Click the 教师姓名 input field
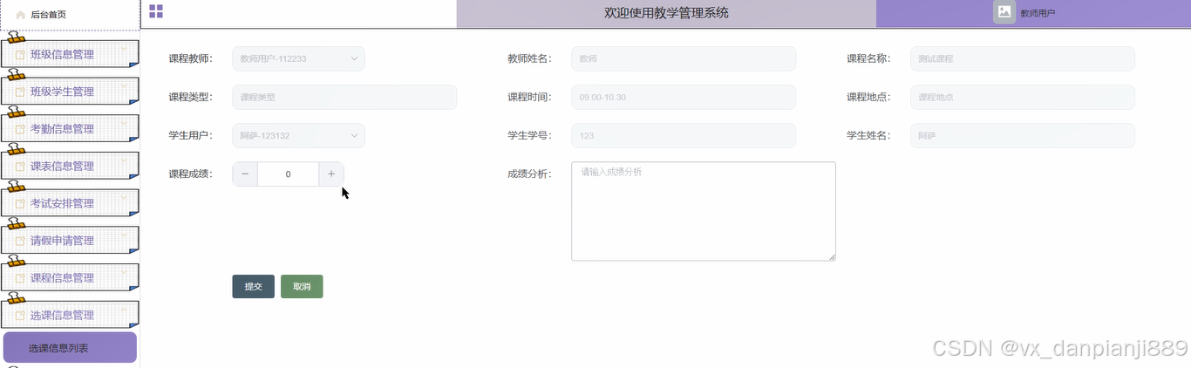The image size is (1191, 368). point(684,58)
